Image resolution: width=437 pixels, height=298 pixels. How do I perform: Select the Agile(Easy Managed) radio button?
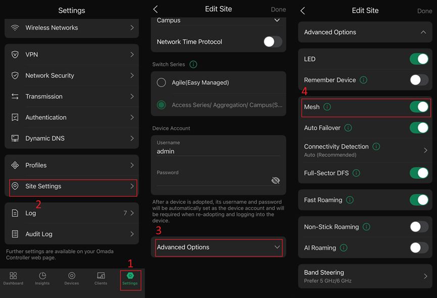click(x=161, y=82)
